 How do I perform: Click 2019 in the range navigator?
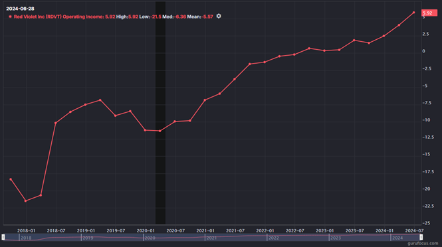pyautogui.click(x=88, y=238)
